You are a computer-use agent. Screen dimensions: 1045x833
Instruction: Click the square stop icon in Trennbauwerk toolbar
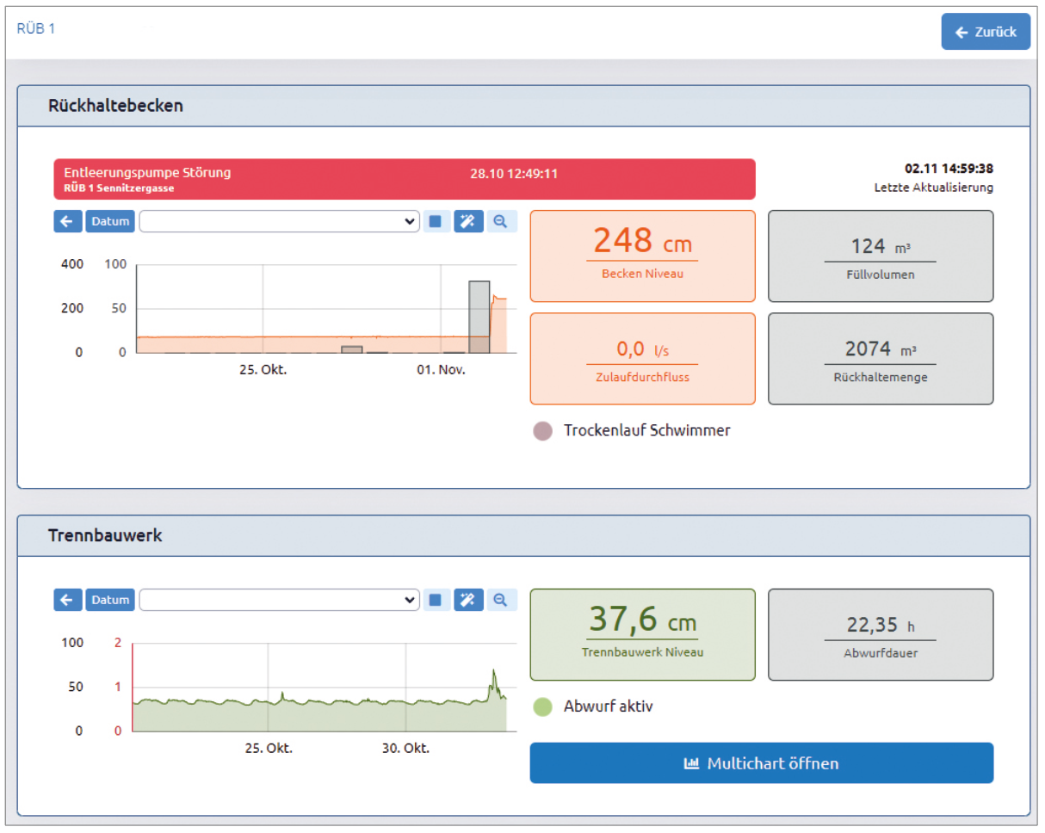[x=436, y=600]
